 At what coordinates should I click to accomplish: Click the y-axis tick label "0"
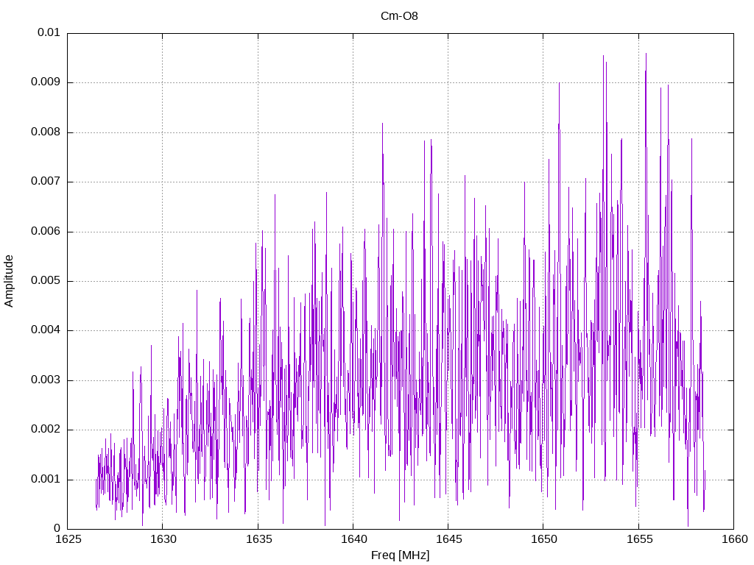pos(57,528)
